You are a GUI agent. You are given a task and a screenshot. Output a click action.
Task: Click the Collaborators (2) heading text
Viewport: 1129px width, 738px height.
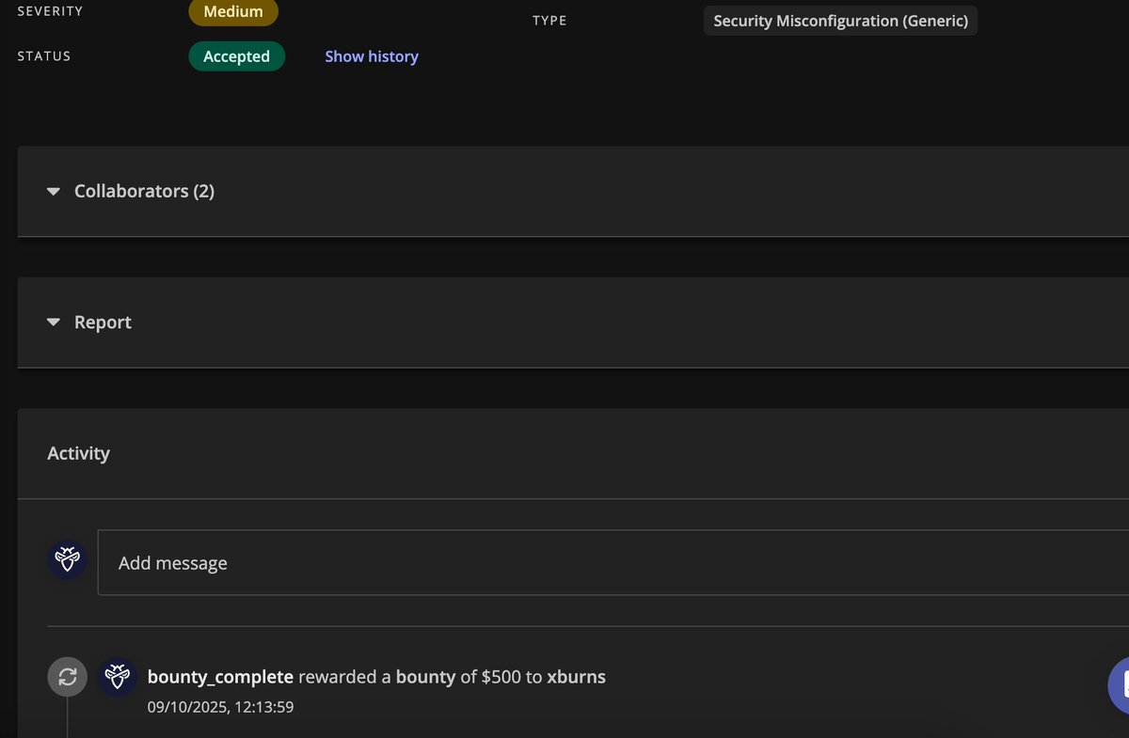coord(144,191)
